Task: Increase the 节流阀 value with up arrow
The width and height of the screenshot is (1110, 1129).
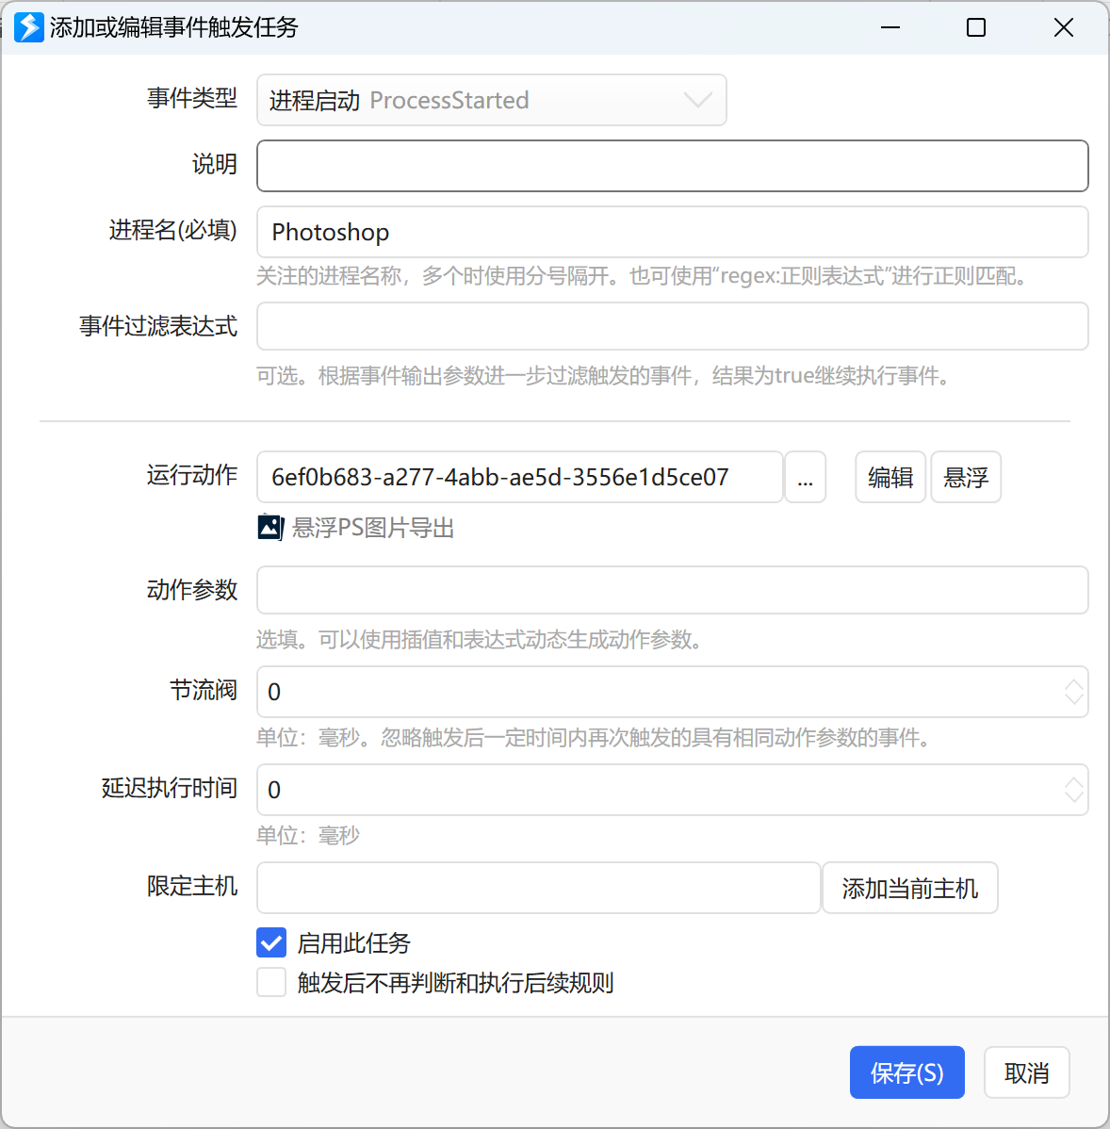Action: 1074,685
